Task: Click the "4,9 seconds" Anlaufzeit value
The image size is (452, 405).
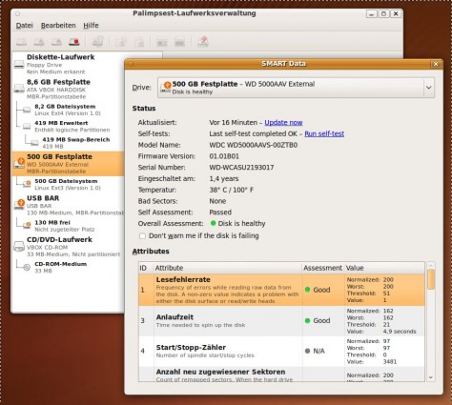Action: click(x=400, y=332)
